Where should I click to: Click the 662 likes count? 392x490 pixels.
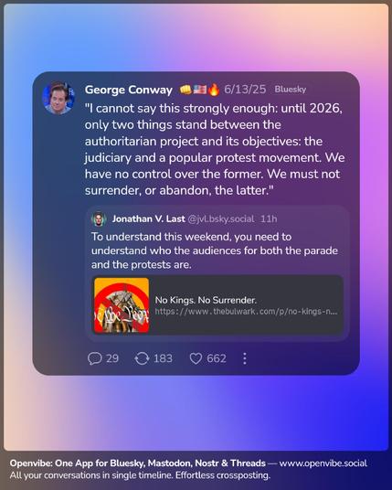click(217, 358)
